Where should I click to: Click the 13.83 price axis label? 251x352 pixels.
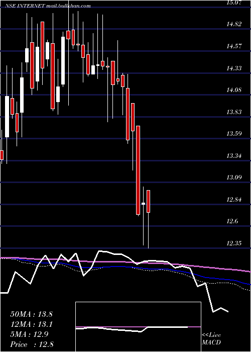[x=234, y=112]
